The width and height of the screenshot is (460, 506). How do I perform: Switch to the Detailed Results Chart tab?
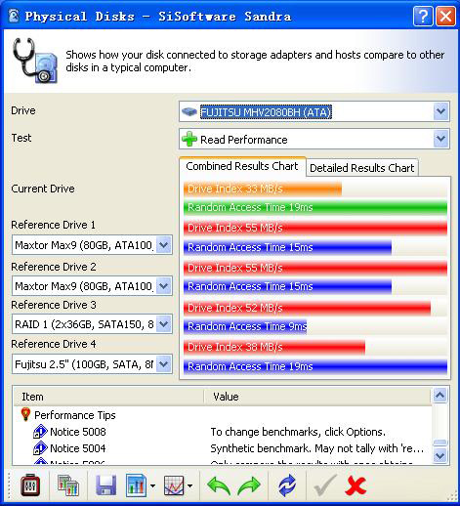361,168
